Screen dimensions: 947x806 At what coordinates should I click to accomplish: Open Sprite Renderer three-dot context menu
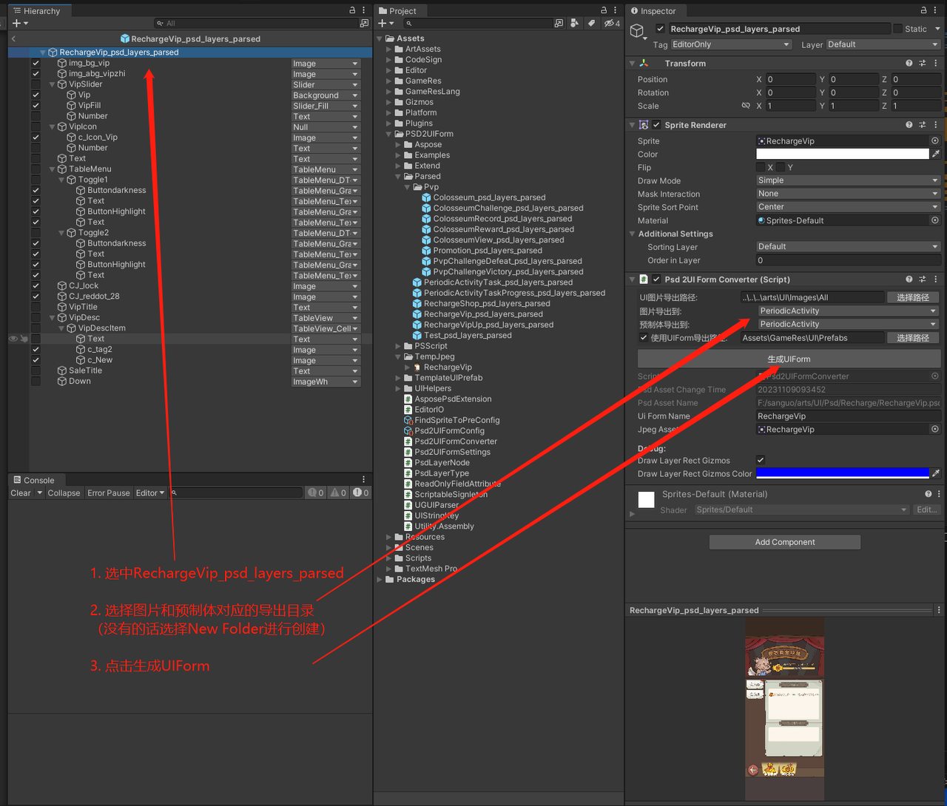[936, 125]
